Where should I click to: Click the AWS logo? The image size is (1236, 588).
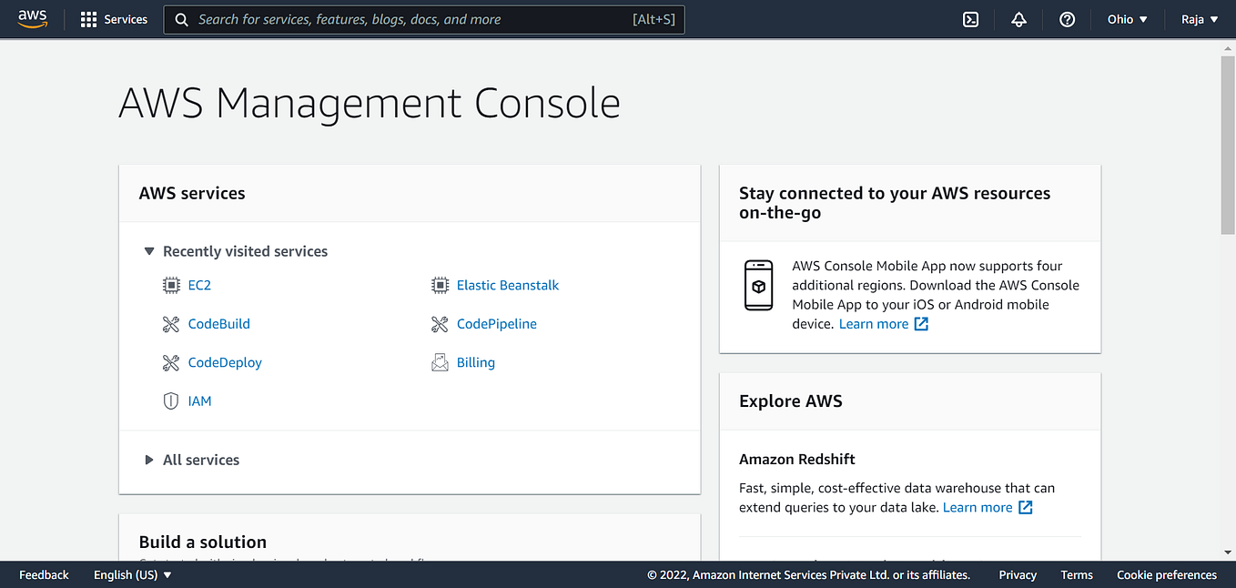(33, 19)
